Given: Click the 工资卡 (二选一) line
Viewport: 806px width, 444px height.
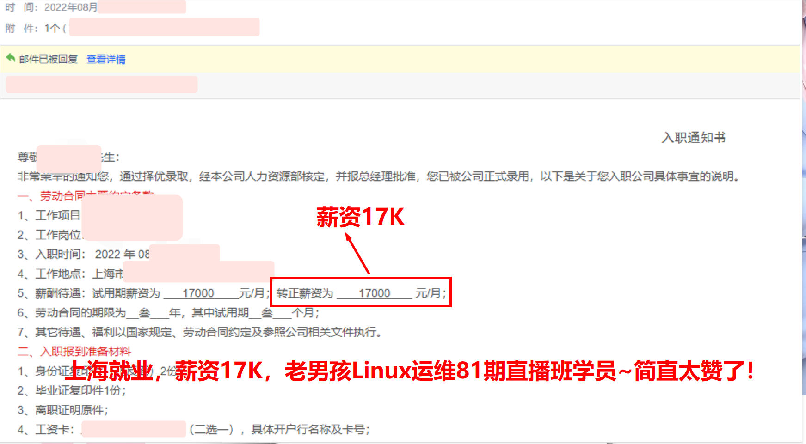Looking at the screenshot, I should click(x=194, y=430).
